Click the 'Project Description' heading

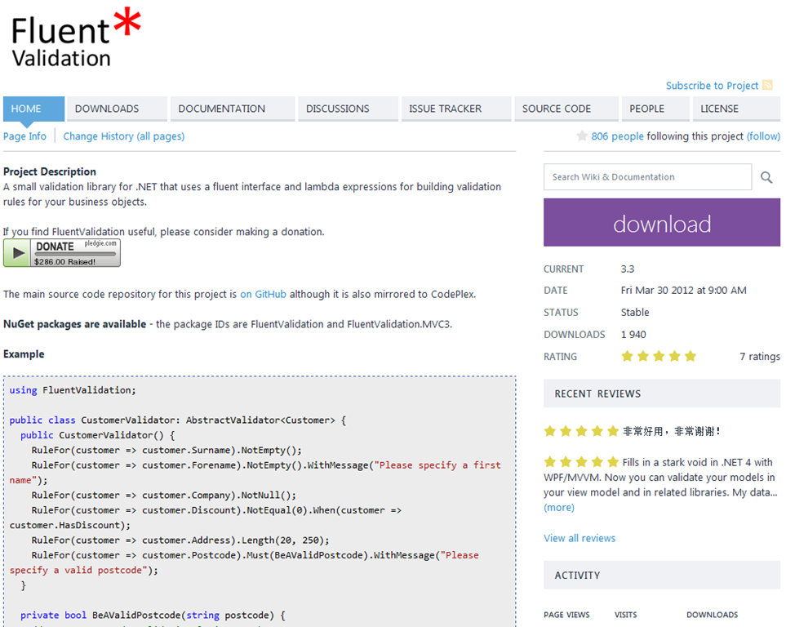point(50,171)
